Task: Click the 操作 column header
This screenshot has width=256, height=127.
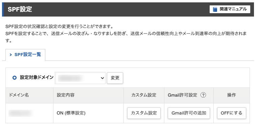Action: coord(232,95)
